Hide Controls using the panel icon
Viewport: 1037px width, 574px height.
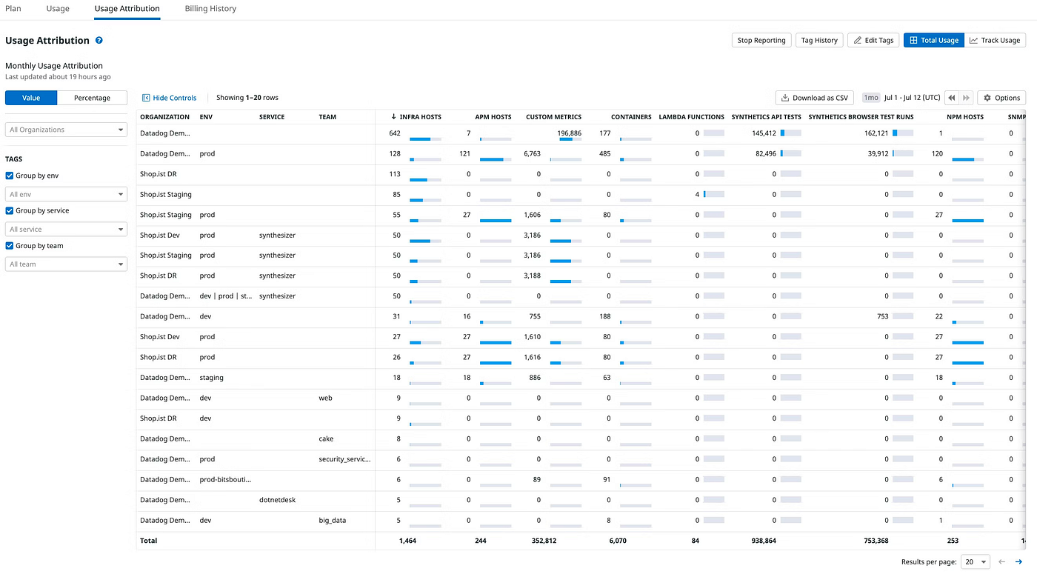tap(146, 98)
